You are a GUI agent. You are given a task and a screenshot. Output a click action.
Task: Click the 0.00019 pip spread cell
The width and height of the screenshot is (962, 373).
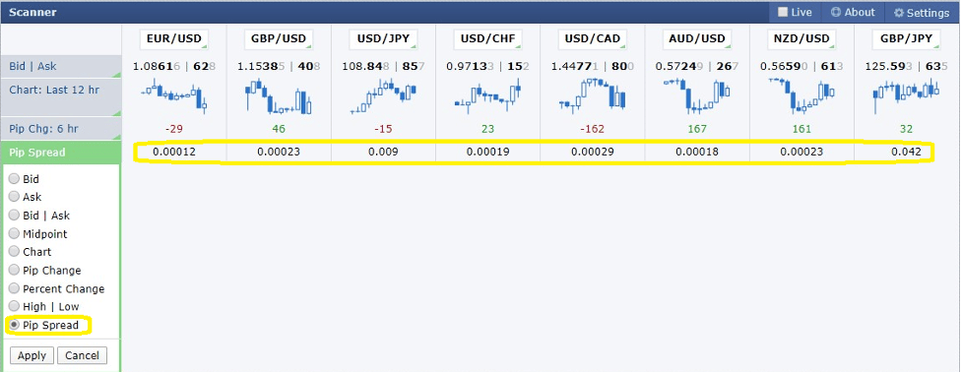click(x=487, y=152)
